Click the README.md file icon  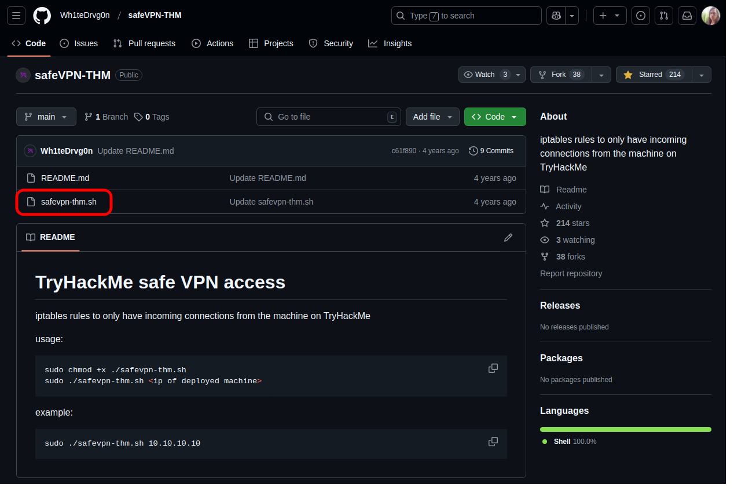(x=31, y=178)
